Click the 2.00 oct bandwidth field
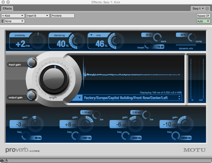The height and width of the screenshot is (163, 212). pos(137,112)
